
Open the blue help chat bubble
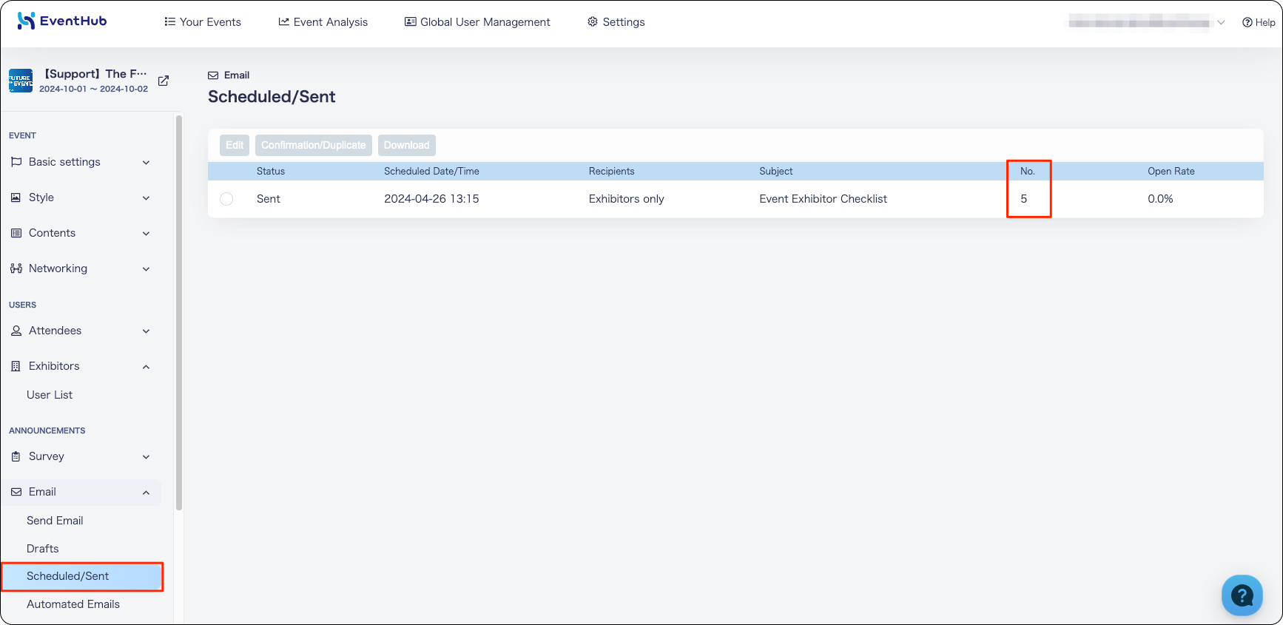[x=1242, y=595]
